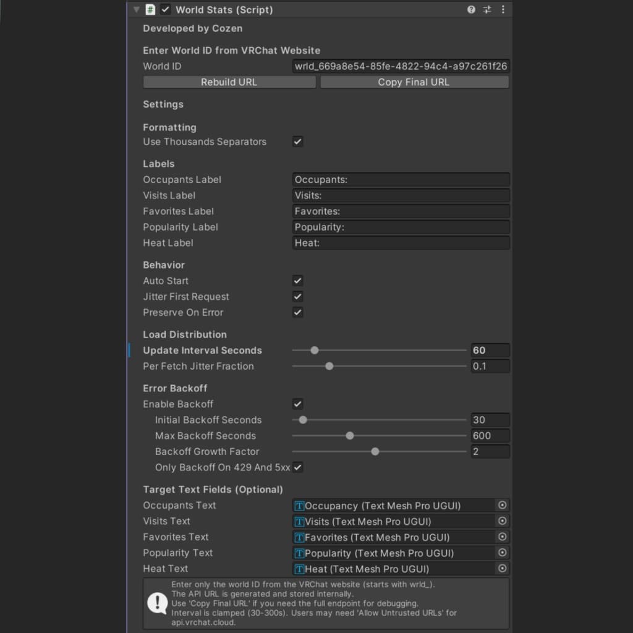Screen dimensions: 633x633
Task: Click the Max Backoff Seconds slider handle
Action: tap(350, 436)
